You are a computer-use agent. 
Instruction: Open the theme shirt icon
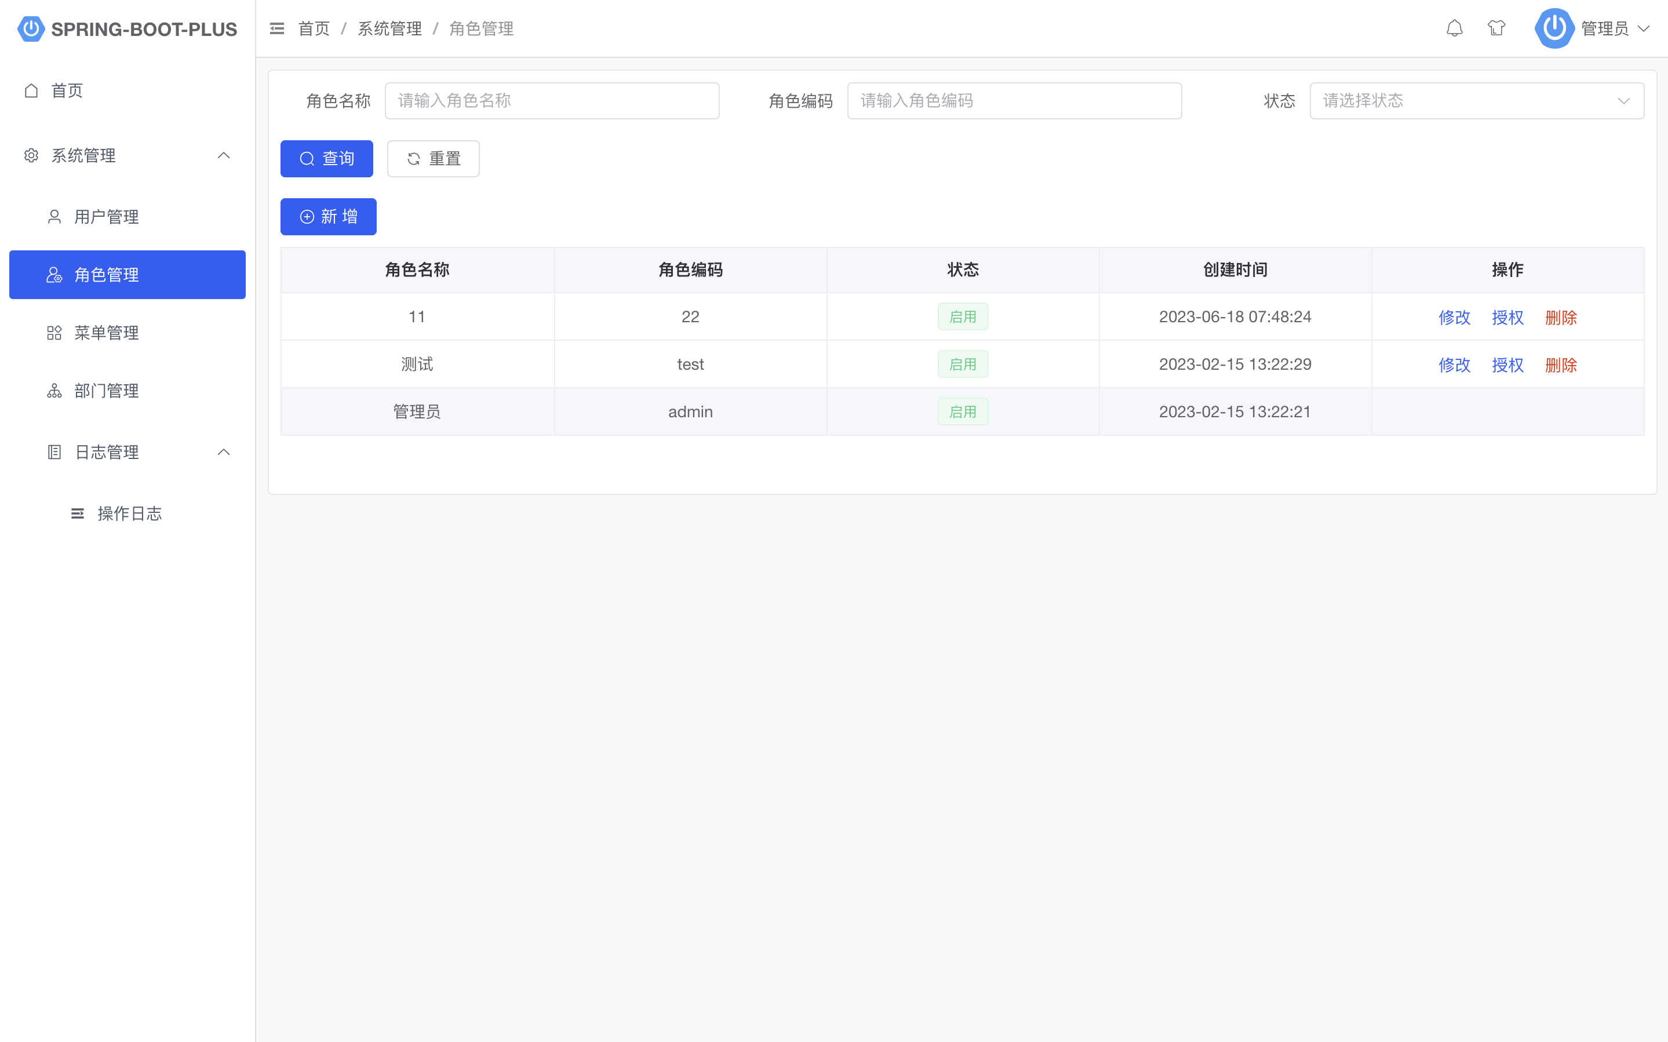[1496, 28]
